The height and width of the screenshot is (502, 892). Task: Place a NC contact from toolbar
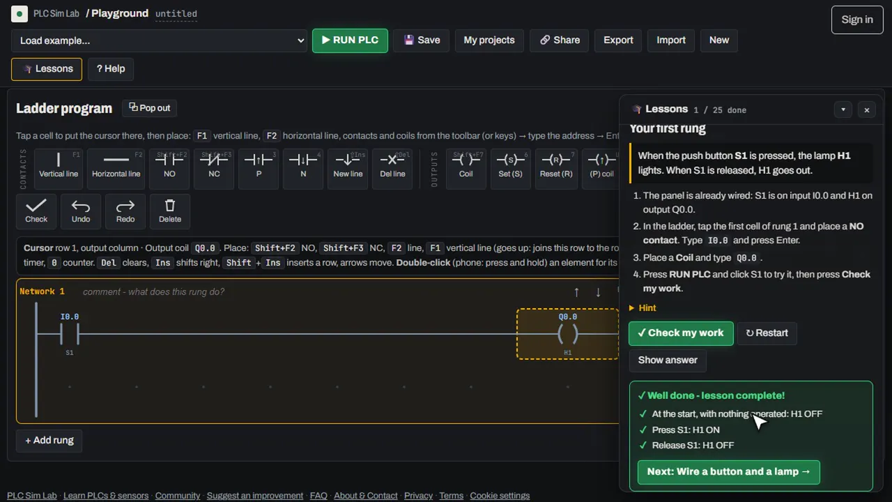pyautogui.click(x=214, y=169)
